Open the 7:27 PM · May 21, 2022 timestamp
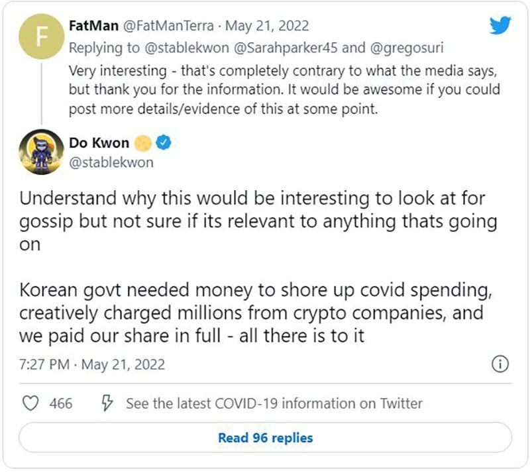 [92, 364]
